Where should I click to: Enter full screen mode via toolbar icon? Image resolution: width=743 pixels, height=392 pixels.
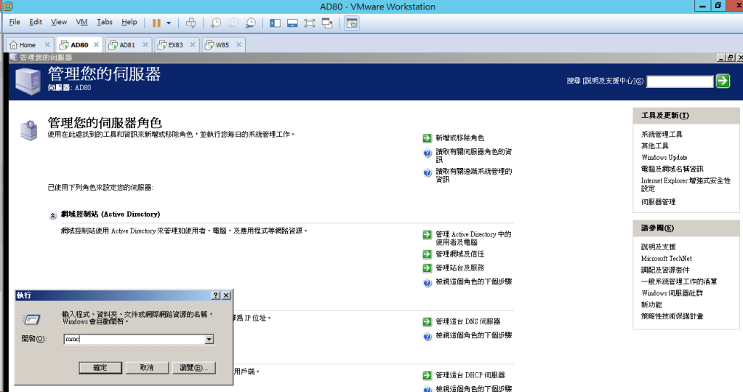pyautogui.click(x=310, y=23)
